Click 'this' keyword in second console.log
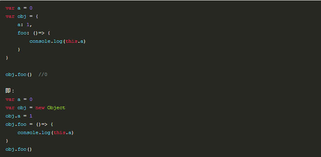Screen dimensions: 321x157 [x=60, y=132]
